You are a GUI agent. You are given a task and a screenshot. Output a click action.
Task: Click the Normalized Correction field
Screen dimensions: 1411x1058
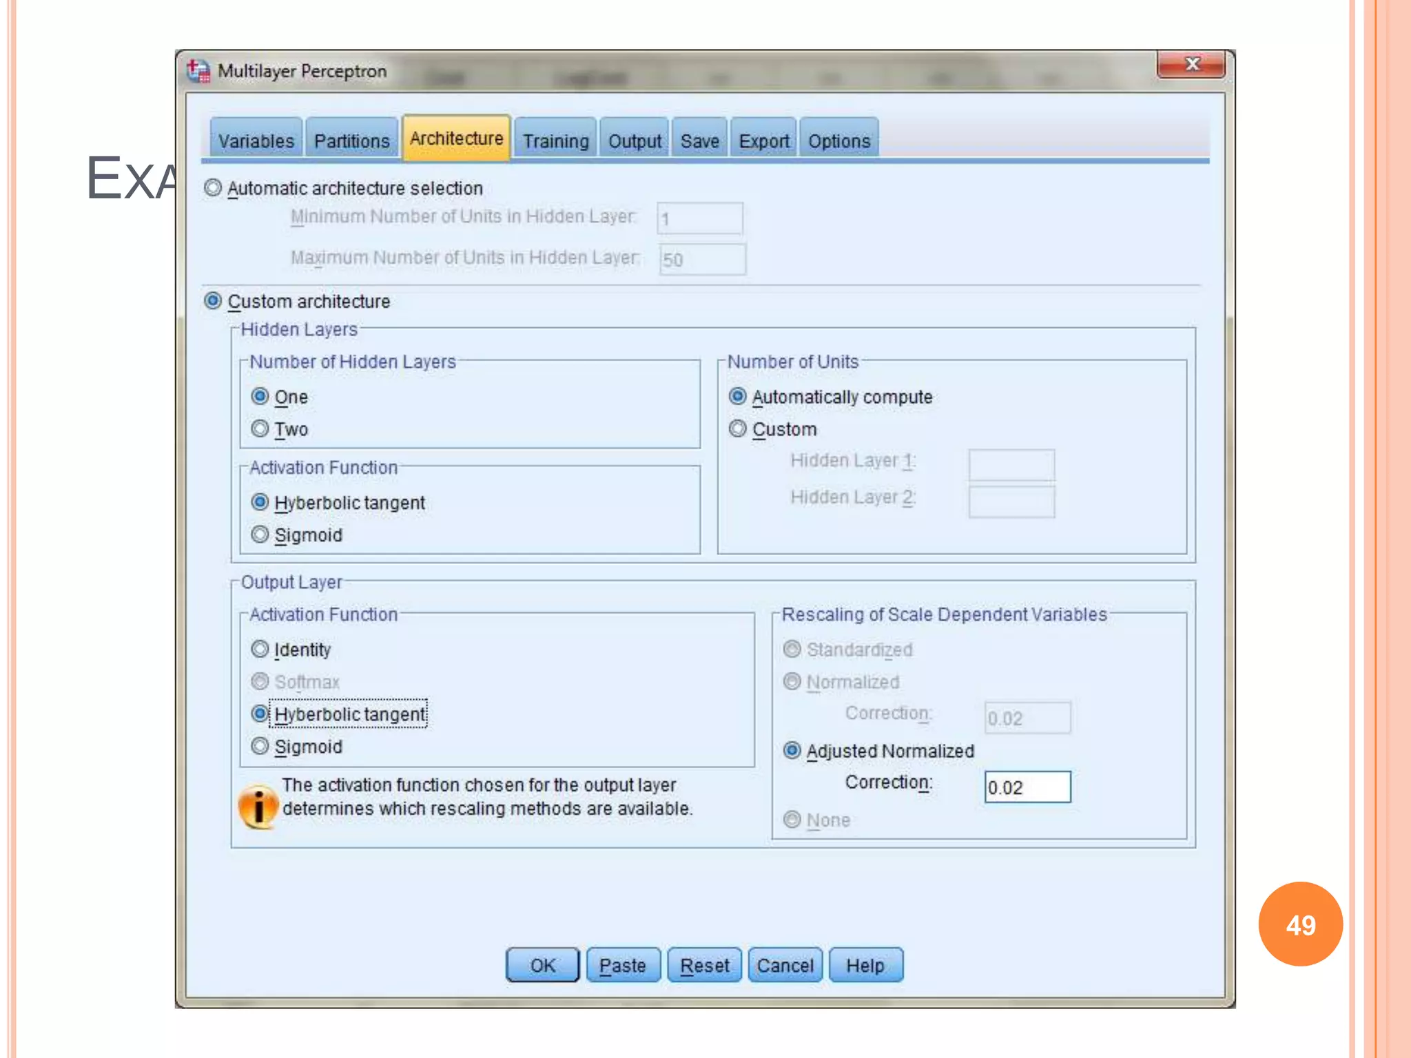click(1028, 718)
